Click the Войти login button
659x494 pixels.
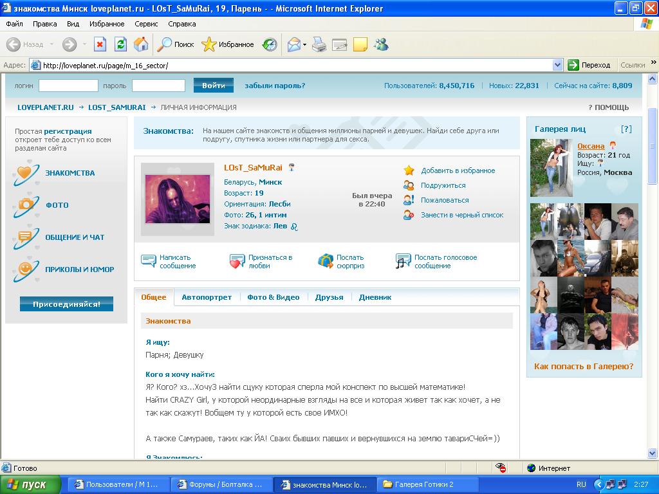tap(214, 86)
